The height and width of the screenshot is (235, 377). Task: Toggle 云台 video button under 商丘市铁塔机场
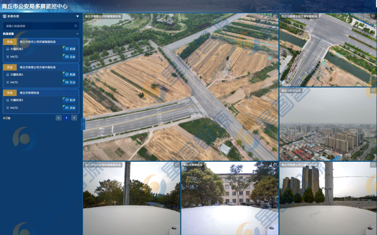tap(70, 108)
